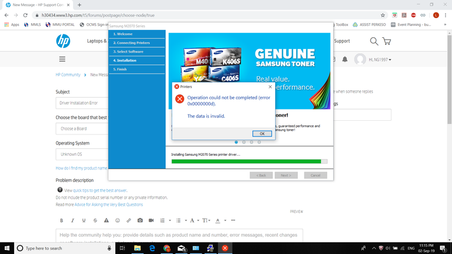Viewport: 452px width, 254px height.
Task: Go back in Chrome
Action: [6, 15]
